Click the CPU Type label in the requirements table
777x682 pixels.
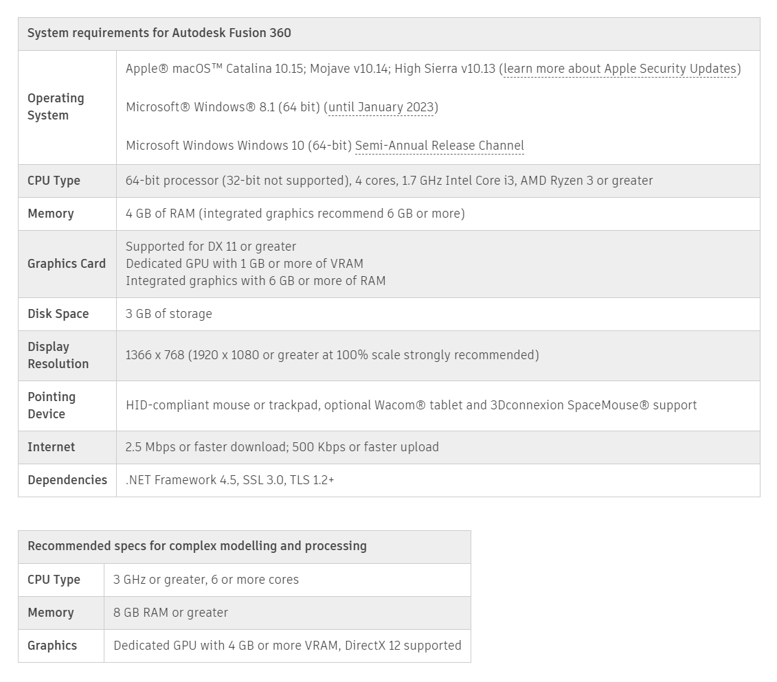point(54,181)
